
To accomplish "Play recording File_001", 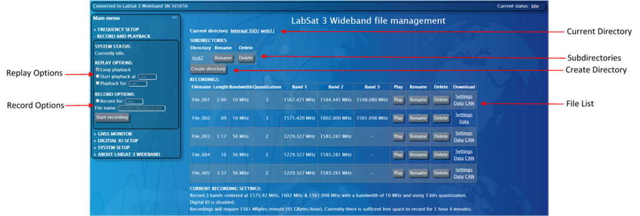I will [x=398, y=100].
